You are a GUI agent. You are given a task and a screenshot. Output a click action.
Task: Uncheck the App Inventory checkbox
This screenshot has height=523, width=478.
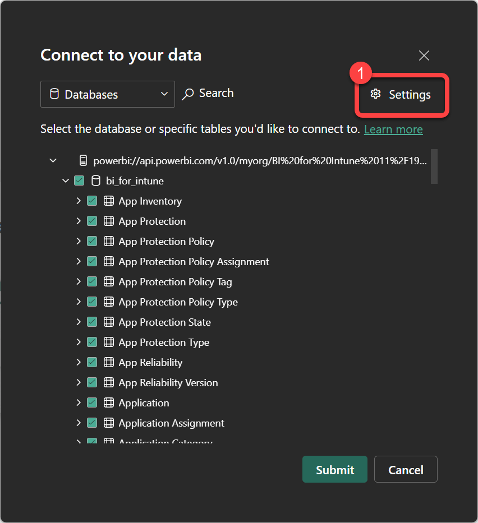92,201
